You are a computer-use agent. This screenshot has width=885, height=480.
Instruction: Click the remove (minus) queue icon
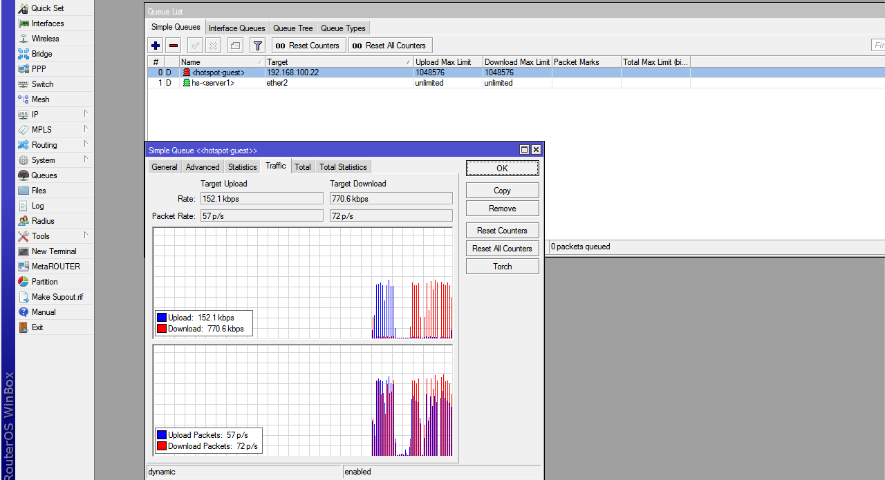174,46
